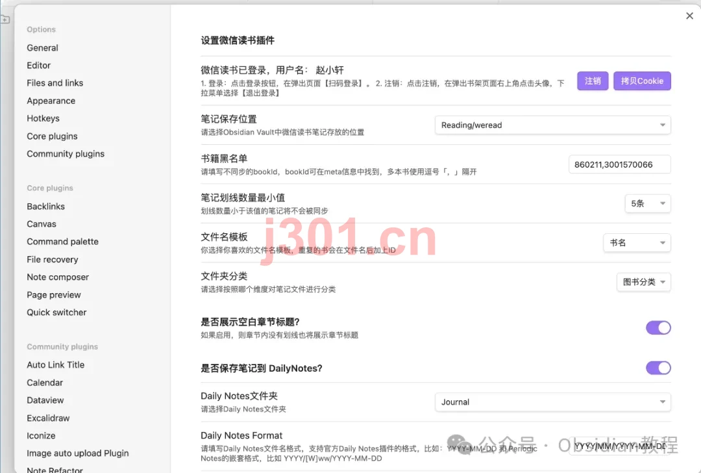The image size is (701, 473).
Task: Open Command palette plugin settings
Action: pyautogui.click(x=62, y=242)
